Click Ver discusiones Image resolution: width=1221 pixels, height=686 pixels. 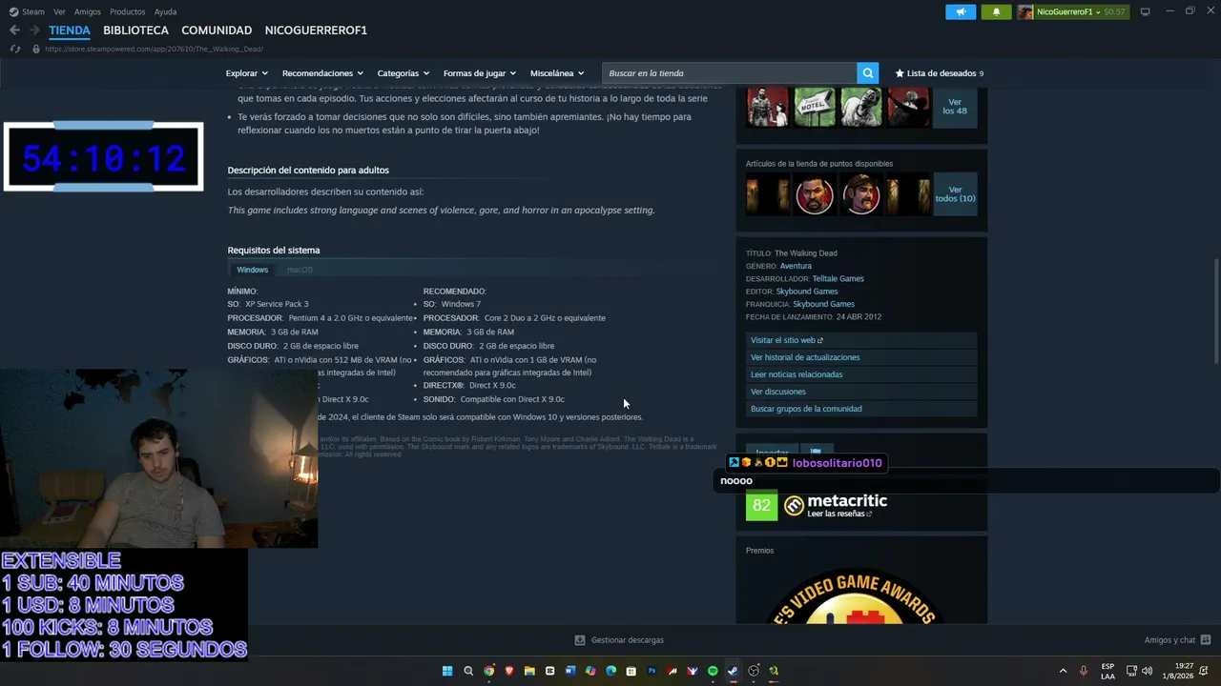point(861,392)
